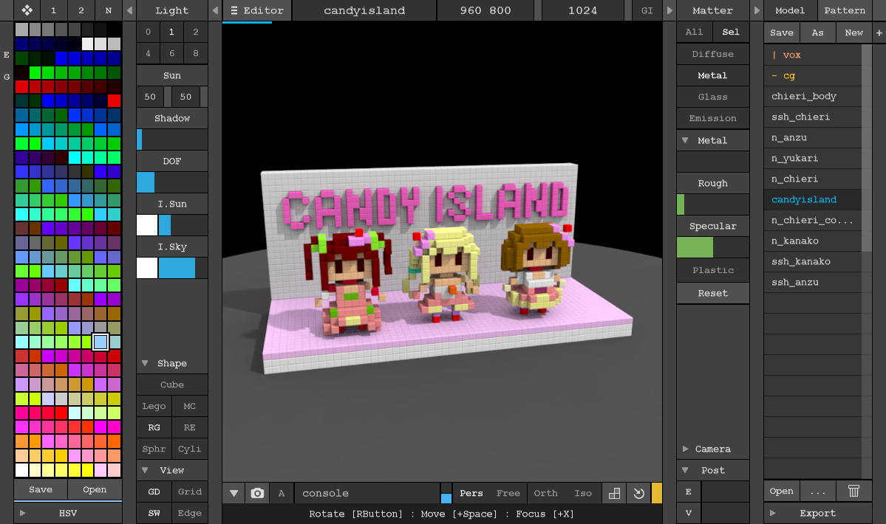Take a screenshot with the camera icon
886x524 pixels.
tap(257, 493)
